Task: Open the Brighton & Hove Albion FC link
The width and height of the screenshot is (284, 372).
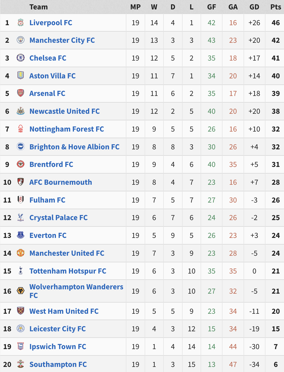Action: coord(74,147)
